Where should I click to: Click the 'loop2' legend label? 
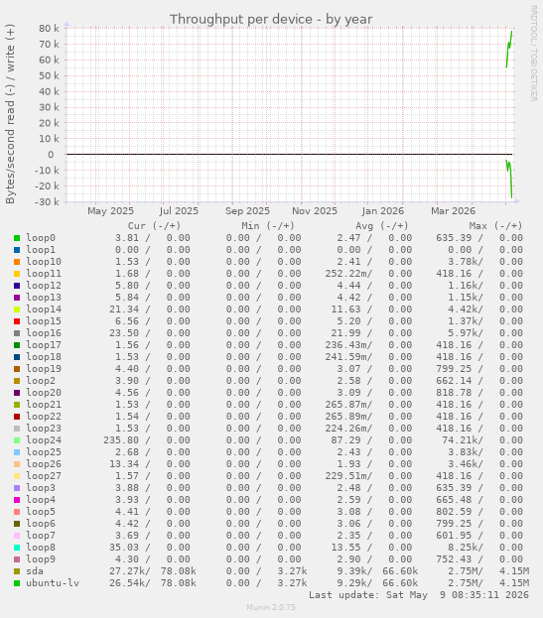41,381
